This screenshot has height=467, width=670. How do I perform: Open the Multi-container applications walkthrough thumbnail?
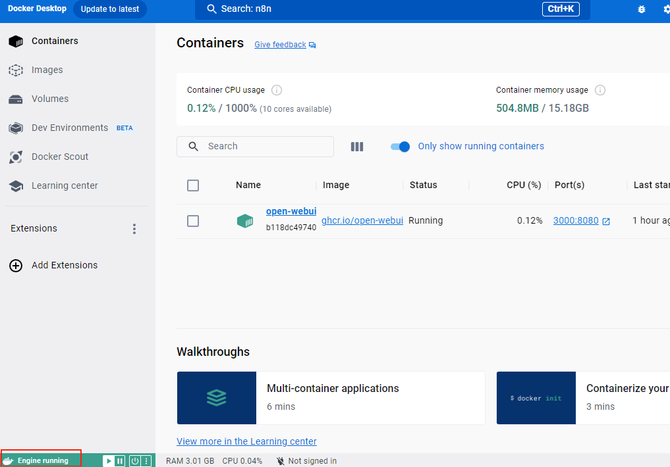(217, 398)
